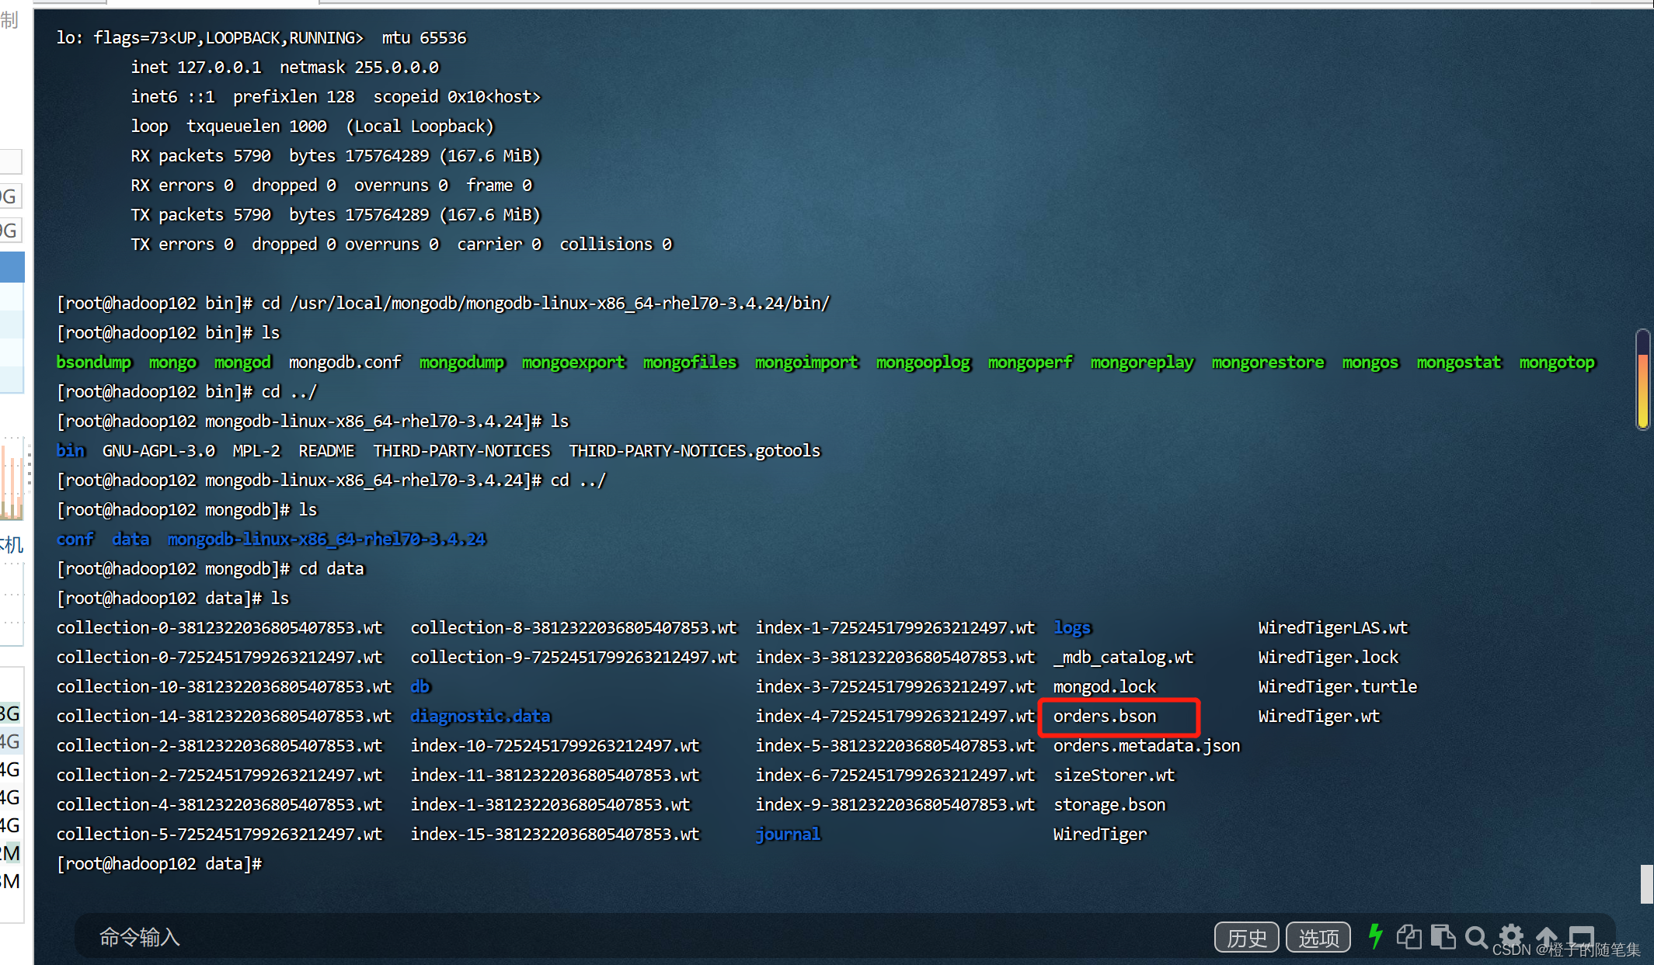Click the window/fullscreen icon in command bar
The image size is (1654, 965).
click(x=1581, y=936)
